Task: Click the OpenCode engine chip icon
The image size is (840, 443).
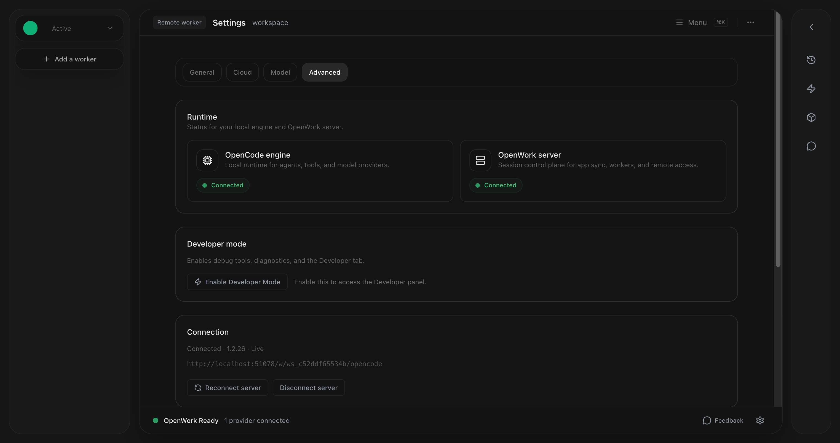Action: click(x=207, y=160)
